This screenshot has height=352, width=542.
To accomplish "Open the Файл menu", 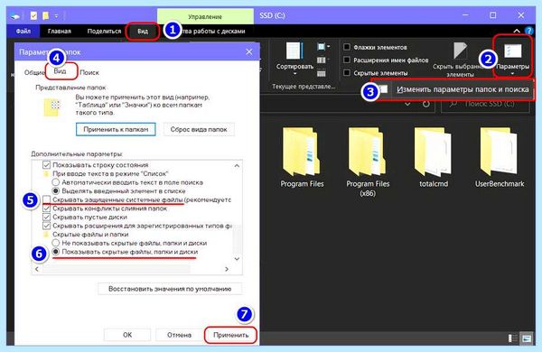I will [x=23, y=31].
